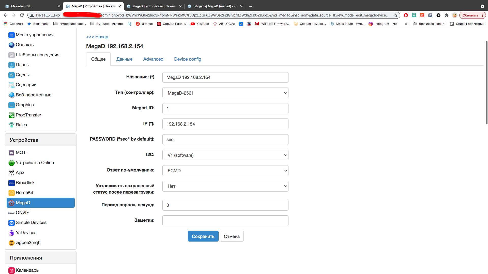The width and height of the screenshot is (488, 274).
Task: Reload the page in browser
Action: click(22, 15)
